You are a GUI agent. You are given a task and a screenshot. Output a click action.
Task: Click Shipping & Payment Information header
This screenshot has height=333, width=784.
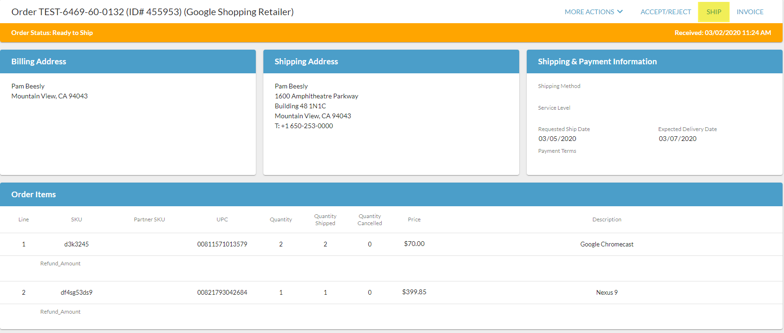[597, 61]
